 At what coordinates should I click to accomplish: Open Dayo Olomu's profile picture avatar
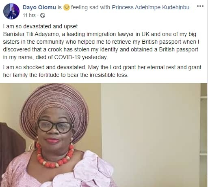[x=11, y=11]
